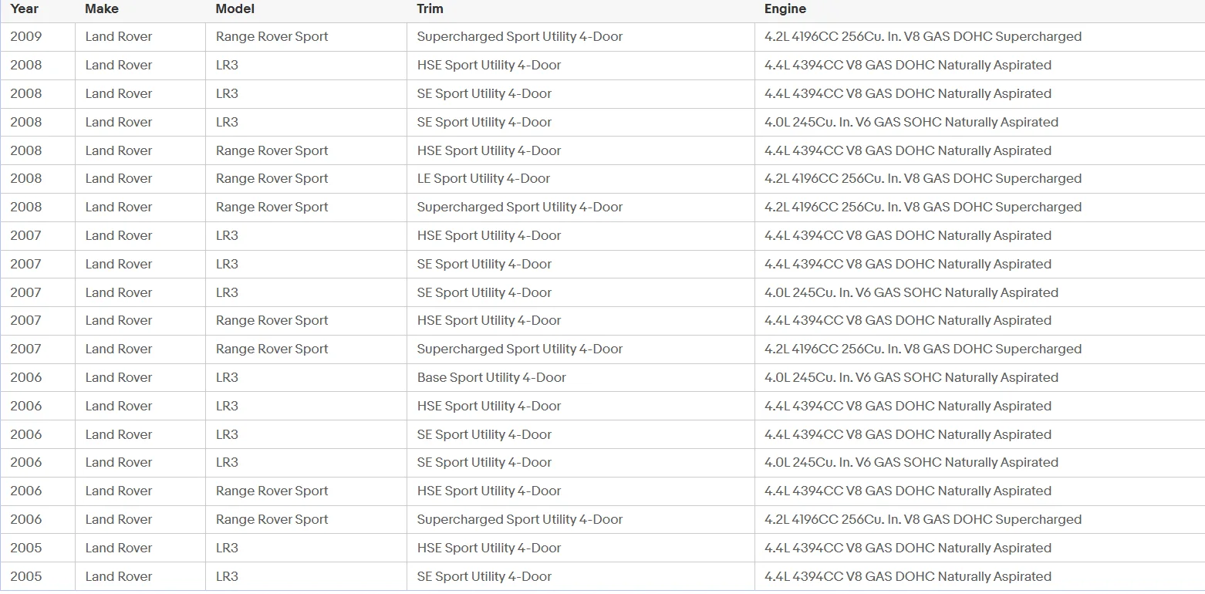Click the 2006 row's "4.2L 4196CC" Supercharged engine cell

[923, 520]
